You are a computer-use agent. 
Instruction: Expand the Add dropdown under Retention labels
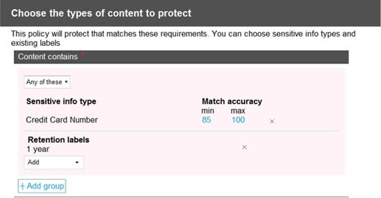[54, 162]
